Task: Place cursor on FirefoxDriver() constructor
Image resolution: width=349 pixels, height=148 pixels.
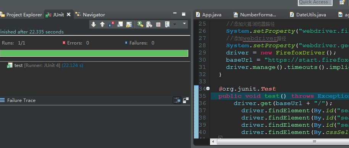Action: [304, 53]
